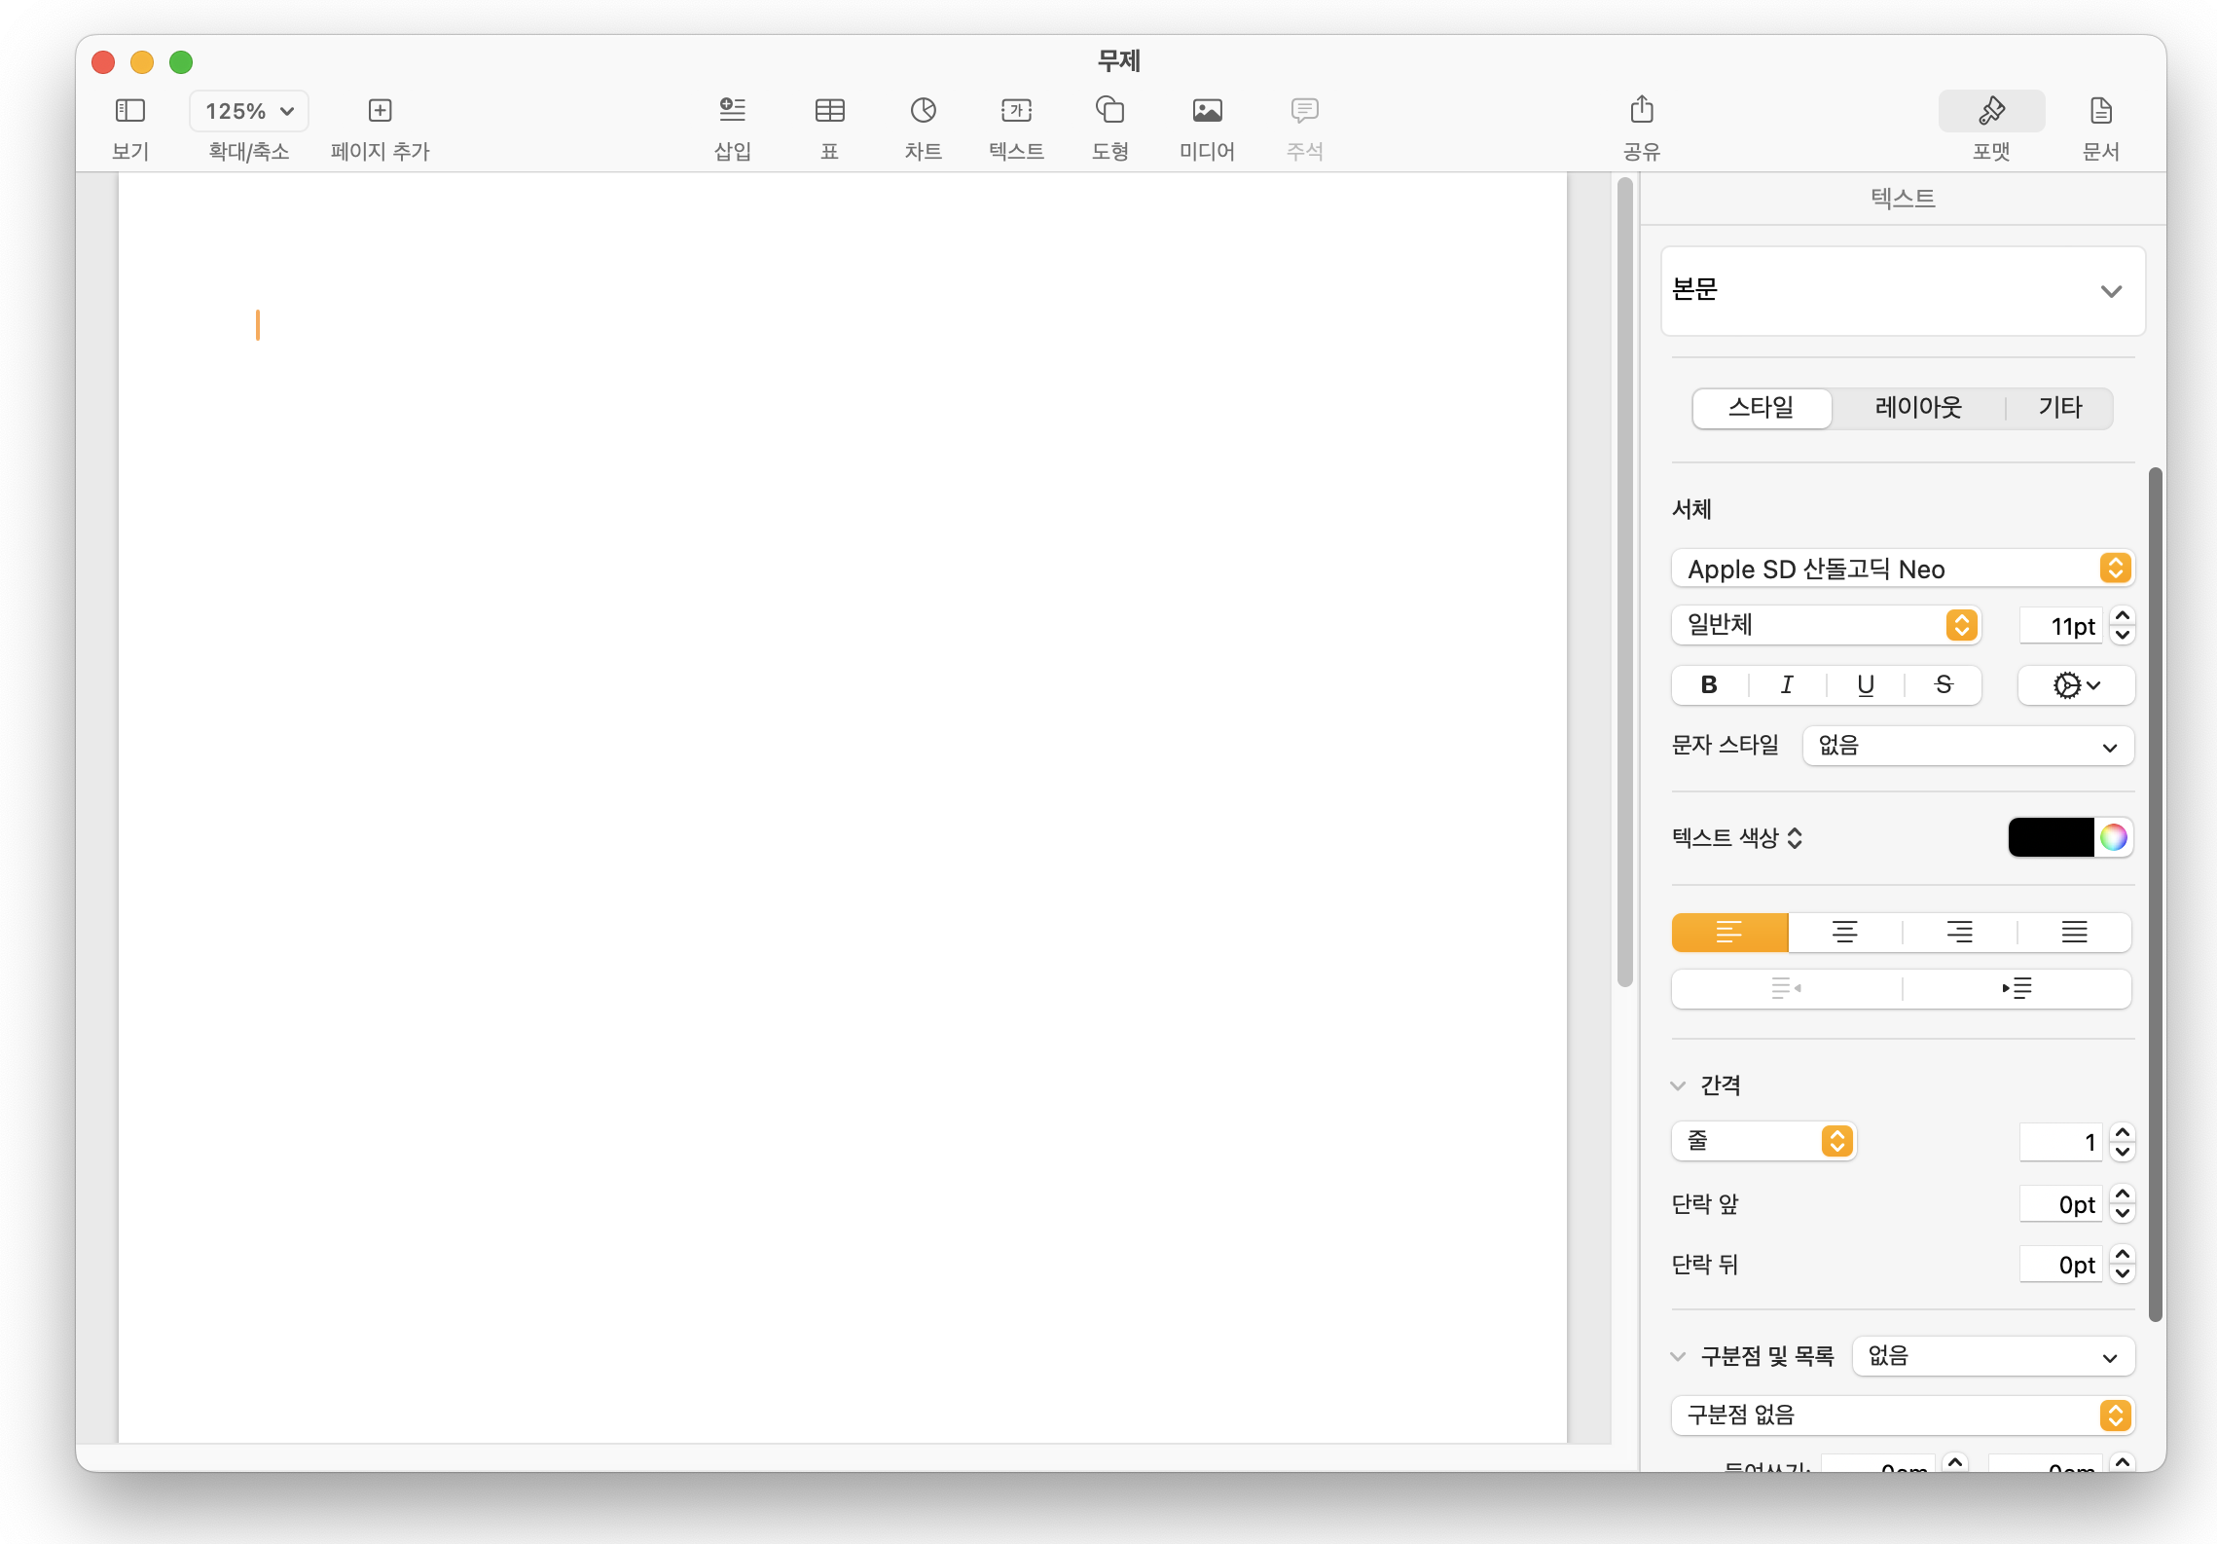
Task: Collapse the 간격 spacing section
Action: [1678, 1085]
